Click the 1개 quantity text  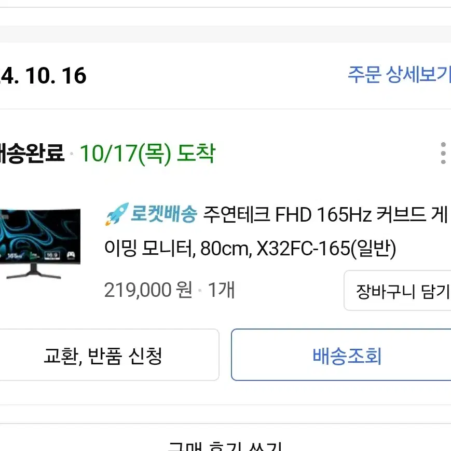click(221, 290)
